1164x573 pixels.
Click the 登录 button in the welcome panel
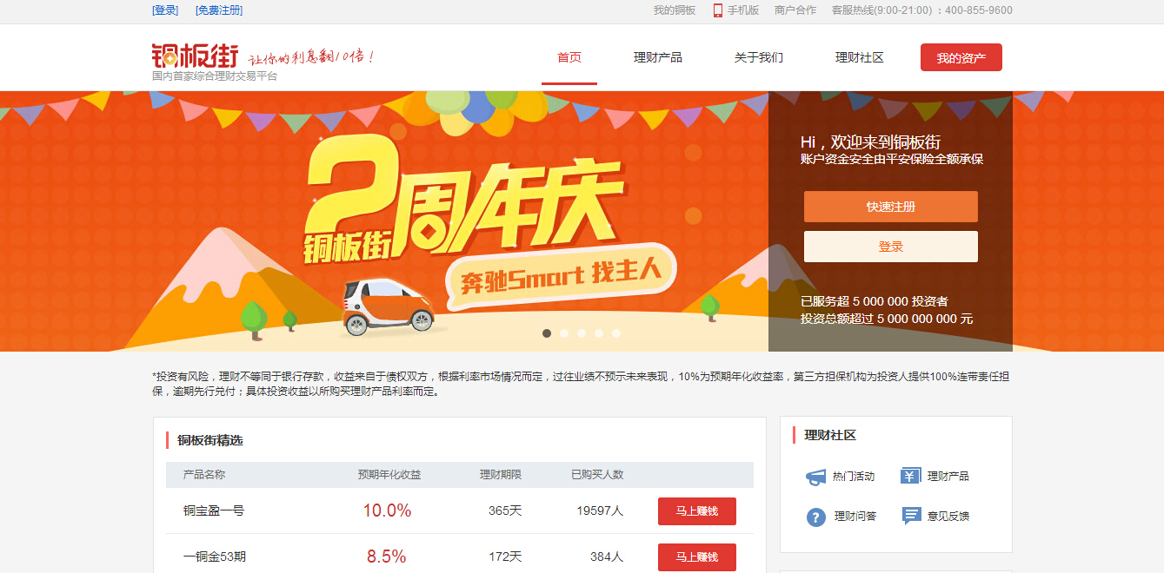[891, 247]
